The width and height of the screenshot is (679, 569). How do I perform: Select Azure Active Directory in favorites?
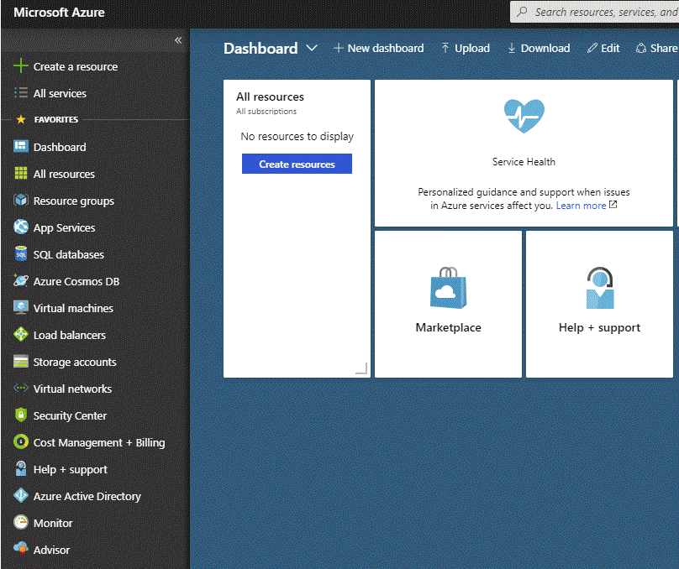87,496
